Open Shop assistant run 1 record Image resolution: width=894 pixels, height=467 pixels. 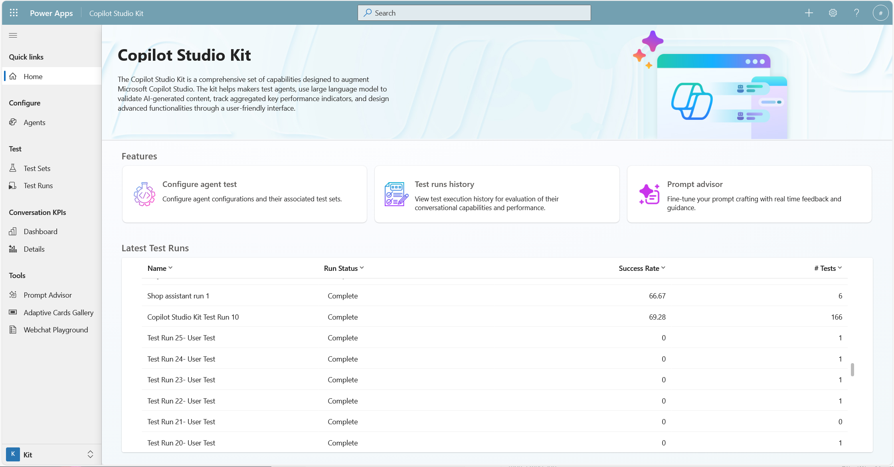[178, 296]
